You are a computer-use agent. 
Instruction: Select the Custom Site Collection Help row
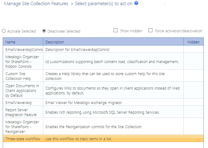pyautogui.click(x=18, y=76)
